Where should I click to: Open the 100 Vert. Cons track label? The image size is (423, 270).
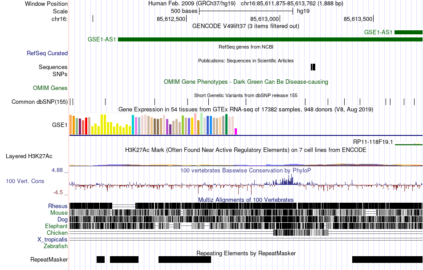coord(25,181)
